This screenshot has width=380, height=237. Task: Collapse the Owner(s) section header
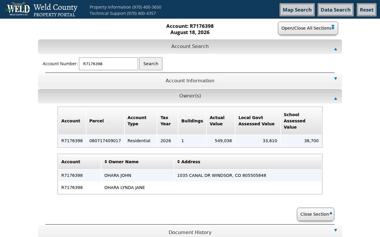[x=190, y=96]
